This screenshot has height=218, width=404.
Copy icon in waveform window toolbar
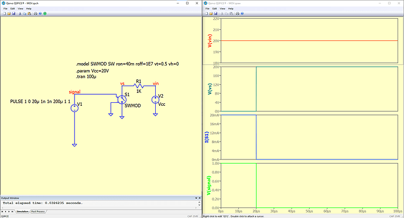tap(227, 13)
